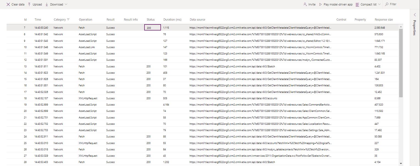
Task: Click the Download arrow icon
Action: (x=47, y=4)
